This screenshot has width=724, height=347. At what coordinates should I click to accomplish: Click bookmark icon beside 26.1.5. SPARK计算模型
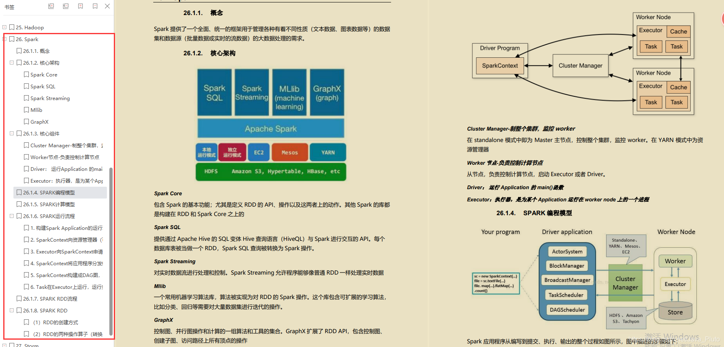pos(19,204)
